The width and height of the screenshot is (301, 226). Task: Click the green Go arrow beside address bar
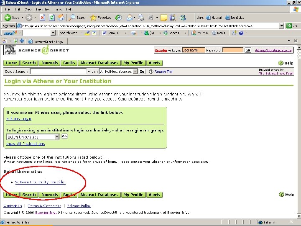coord(289,26)
